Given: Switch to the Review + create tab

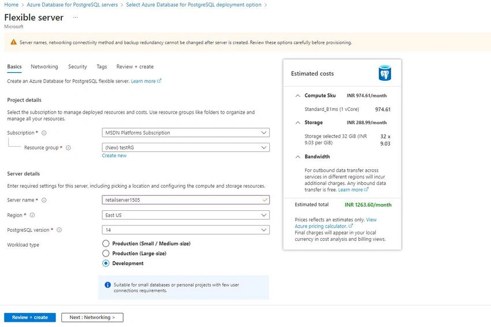Looking at the screenshot, I should [x=135, y=66].
